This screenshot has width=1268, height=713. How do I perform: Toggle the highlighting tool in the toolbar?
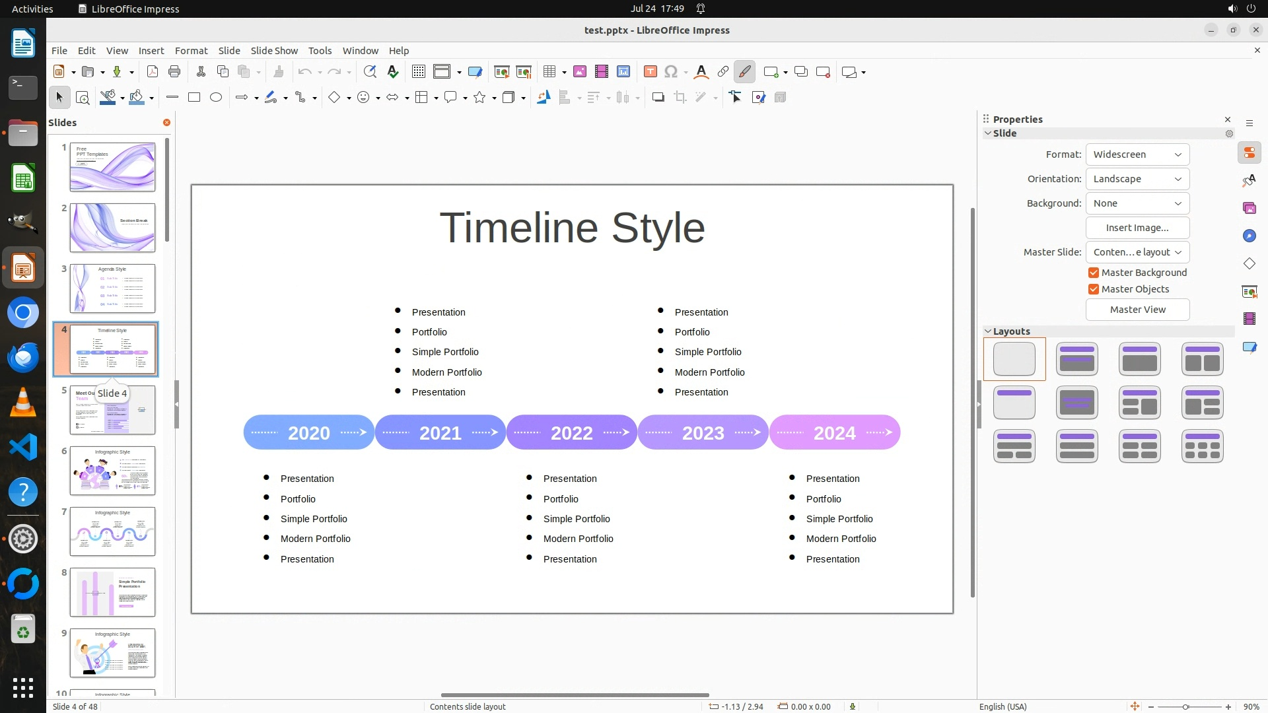(x=744, y=72)
